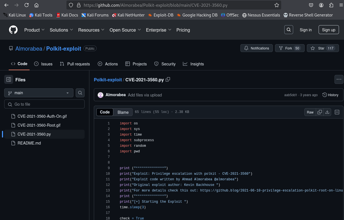The width and height of the screenshot is (344, 220).
Task: Open the more file actions menu
Action: [339, 79]
